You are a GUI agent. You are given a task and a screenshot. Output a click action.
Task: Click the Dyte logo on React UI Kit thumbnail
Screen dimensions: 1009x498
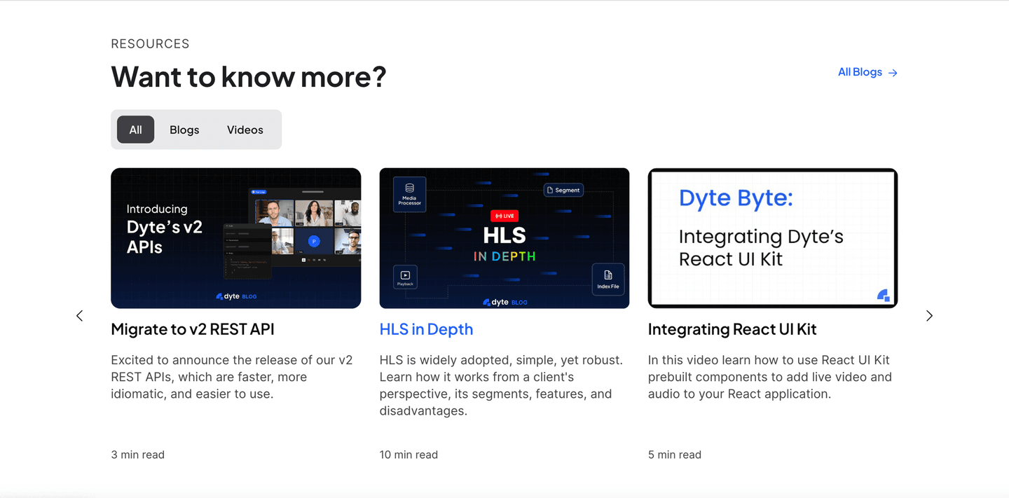pos(884,296)
